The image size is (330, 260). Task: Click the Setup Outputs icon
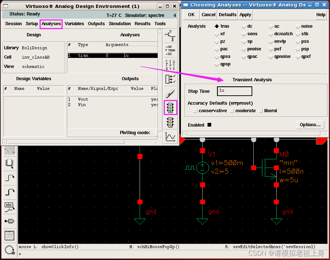point(170,79)
